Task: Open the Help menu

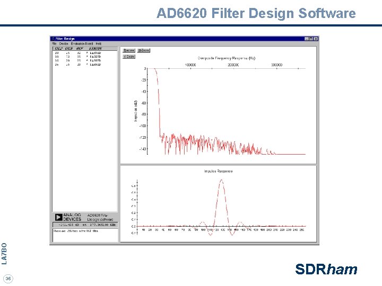Action: point(99,43)
